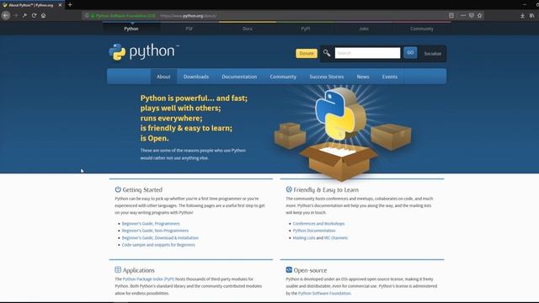
Task: Open the Events menu item
Action: click(390, 77)
